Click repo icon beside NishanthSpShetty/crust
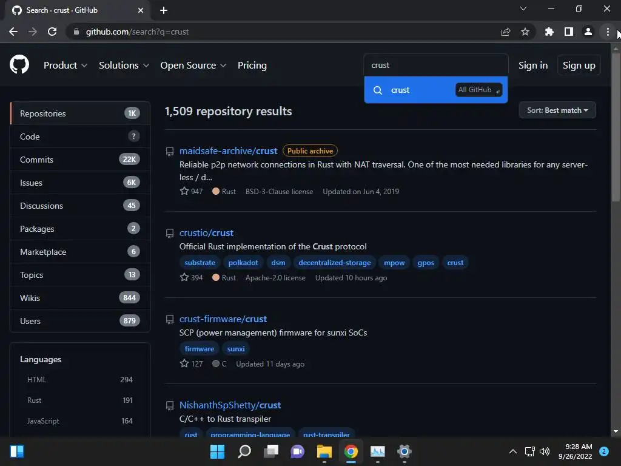621x466 pixels. tap(170, 405)
